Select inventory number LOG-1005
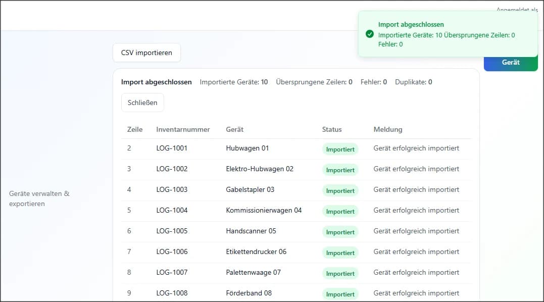This screenshot has height=302, width=544. pos(172,231)
